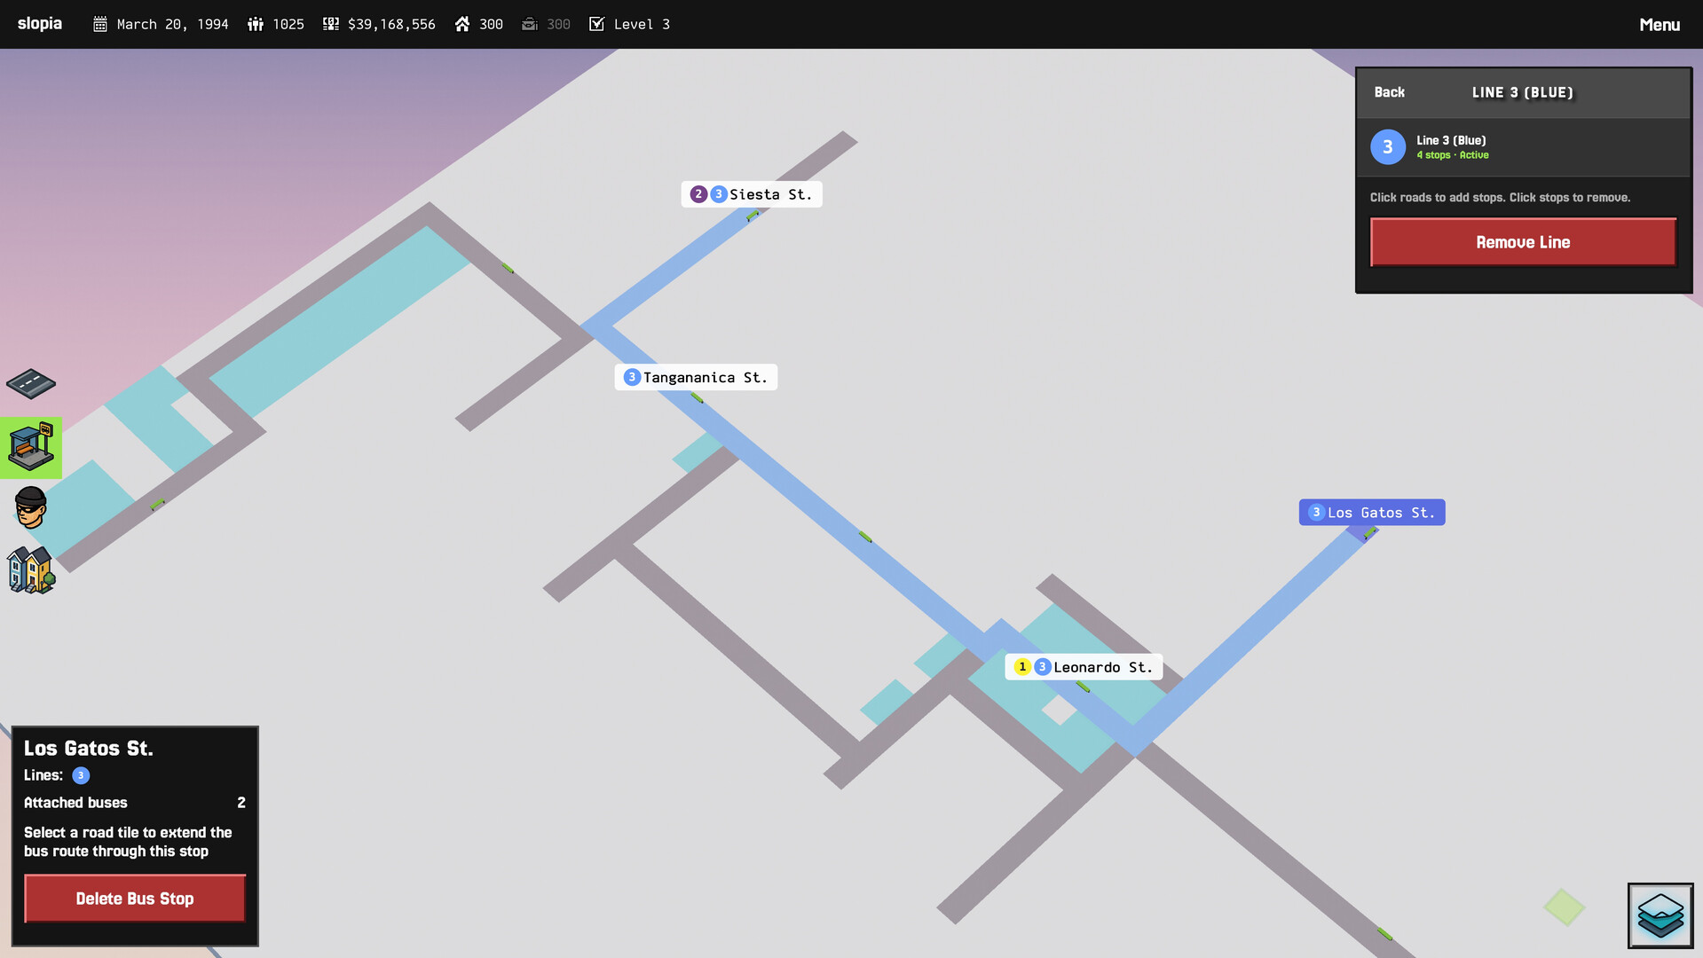Click the Tangananica St. stop label
This screenshot has height=958, width=1703.
[x=695, y=376]
